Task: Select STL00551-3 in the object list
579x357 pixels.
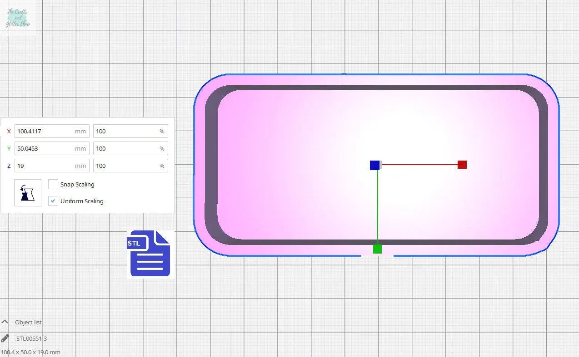Action: [31, 338]
